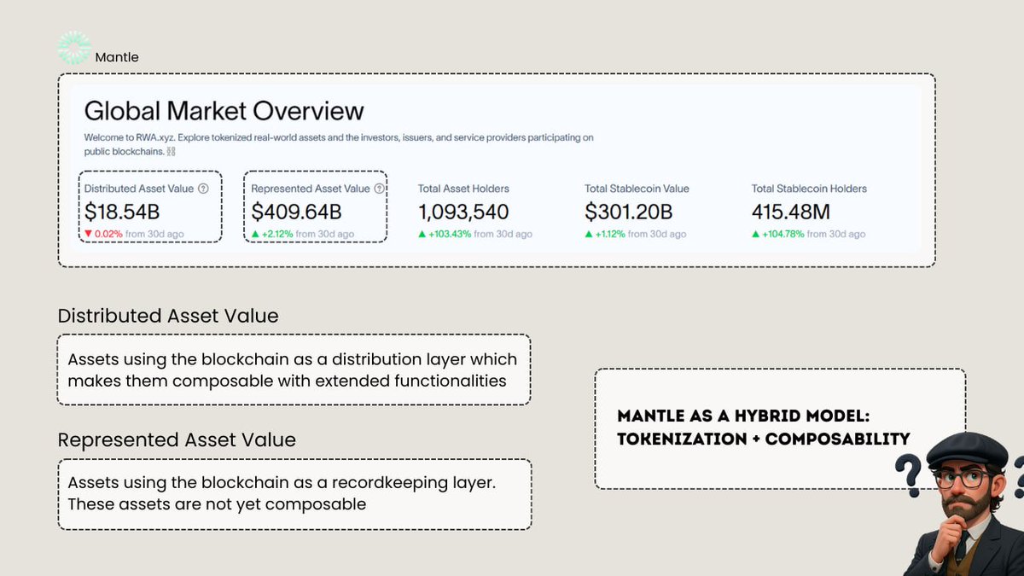This screenshot has width=1024, height=576.
Task: Click the +103.43% change indicator
Action: [x=445, y=234]
